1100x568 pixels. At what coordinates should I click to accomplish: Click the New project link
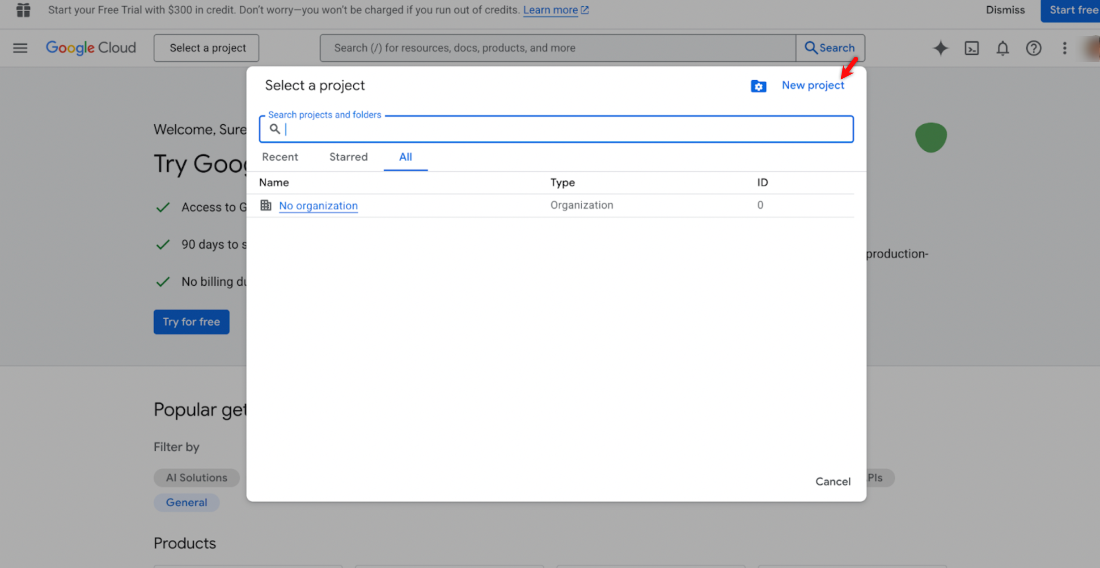click(x=812, y=85)
